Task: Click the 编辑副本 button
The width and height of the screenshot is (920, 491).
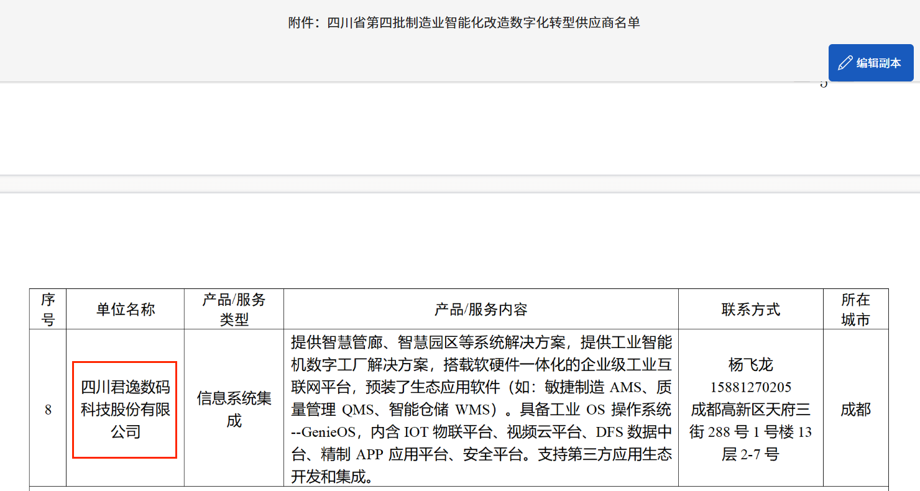Action: 870,63
